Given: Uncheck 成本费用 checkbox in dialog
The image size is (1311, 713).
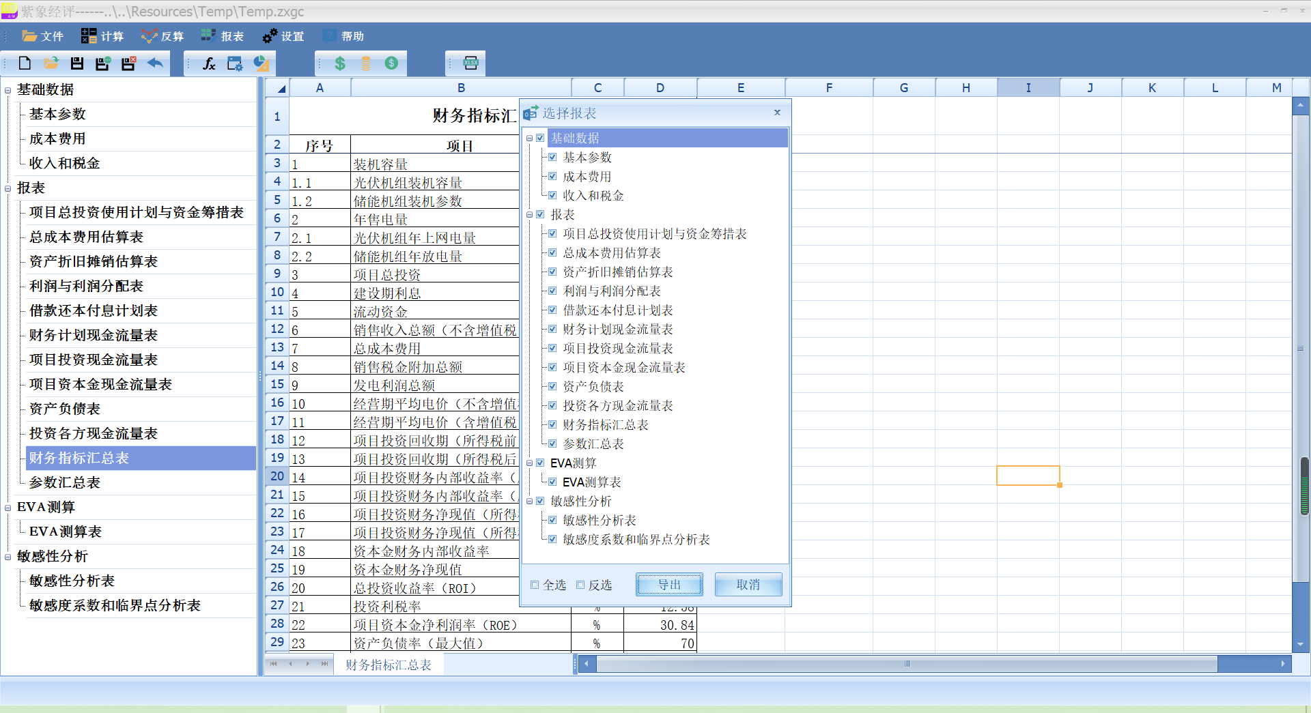Looking at the screenshot, I should (x=552, y=176).
